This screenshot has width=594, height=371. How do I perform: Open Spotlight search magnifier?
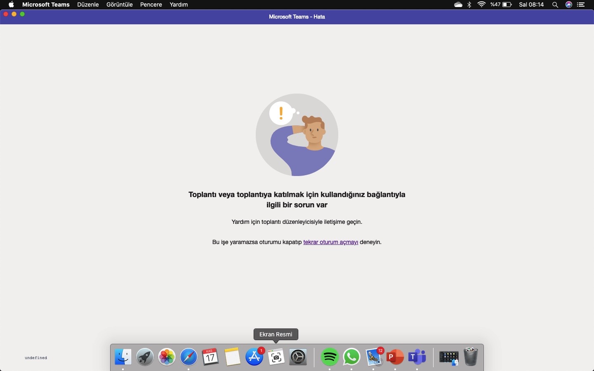tap(556, 5)
